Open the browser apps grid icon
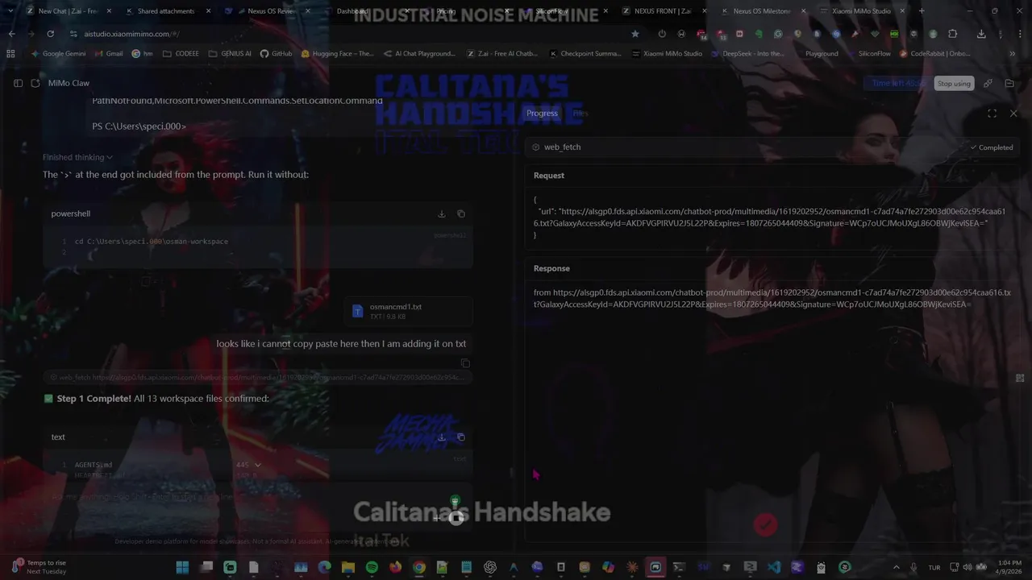Image resolution: width=1032 pixels, height=580 pixels. [10, 54]
